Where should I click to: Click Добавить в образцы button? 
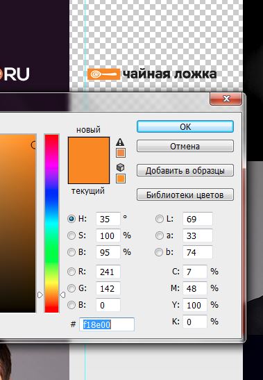pos(185,170)
